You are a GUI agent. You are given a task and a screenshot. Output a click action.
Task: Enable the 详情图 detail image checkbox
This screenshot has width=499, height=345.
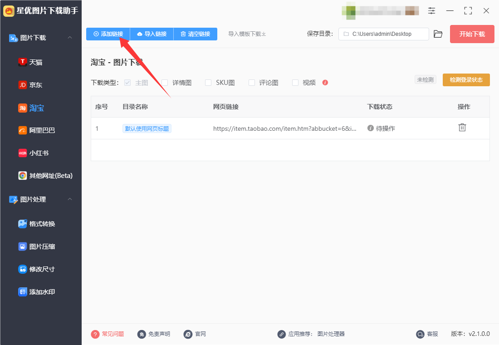(165, 83)
